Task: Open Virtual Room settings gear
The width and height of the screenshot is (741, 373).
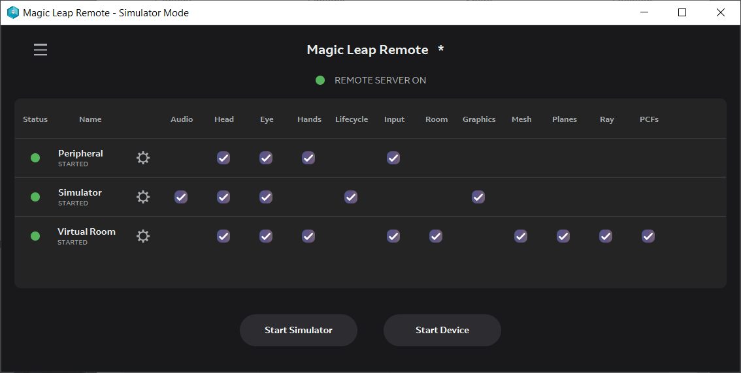Action: (143, 236)
